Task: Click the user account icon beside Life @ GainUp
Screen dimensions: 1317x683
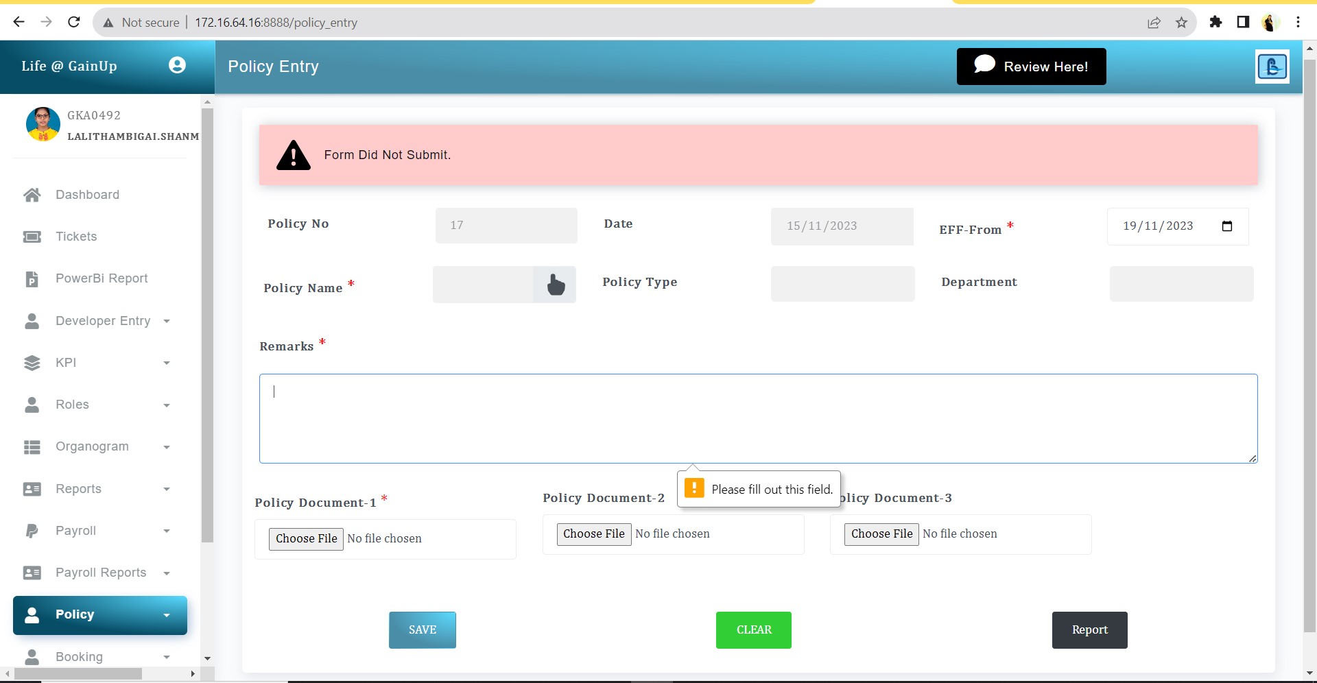Action: 177,65
